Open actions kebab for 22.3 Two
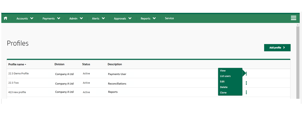 tap(246, 83)
